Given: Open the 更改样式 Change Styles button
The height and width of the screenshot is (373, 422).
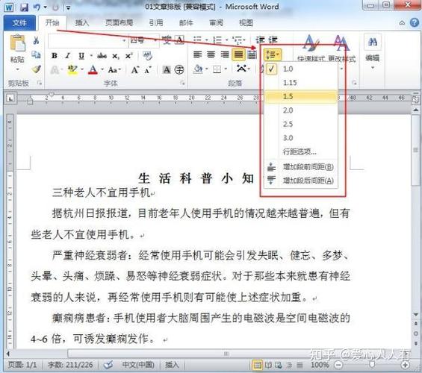Looking at the screenshot, I should 342,48.
